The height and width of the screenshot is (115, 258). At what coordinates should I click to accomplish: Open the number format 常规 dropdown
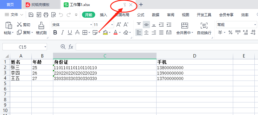[x=255, y=25]
